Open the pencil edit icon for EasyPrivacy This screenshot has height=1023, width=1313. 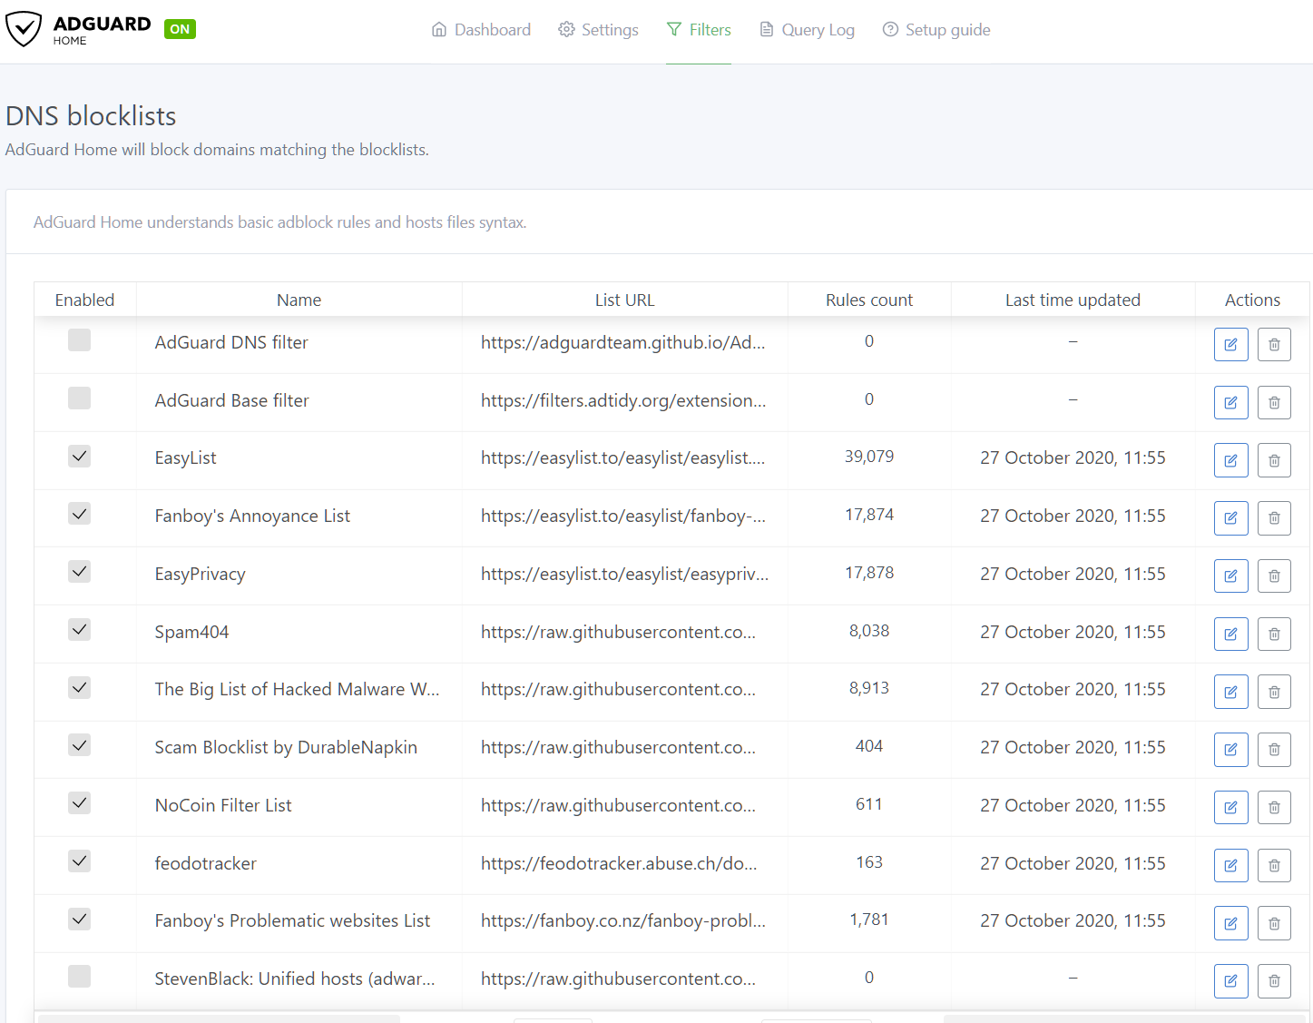pyautogui.click(x=1230, y=575)
